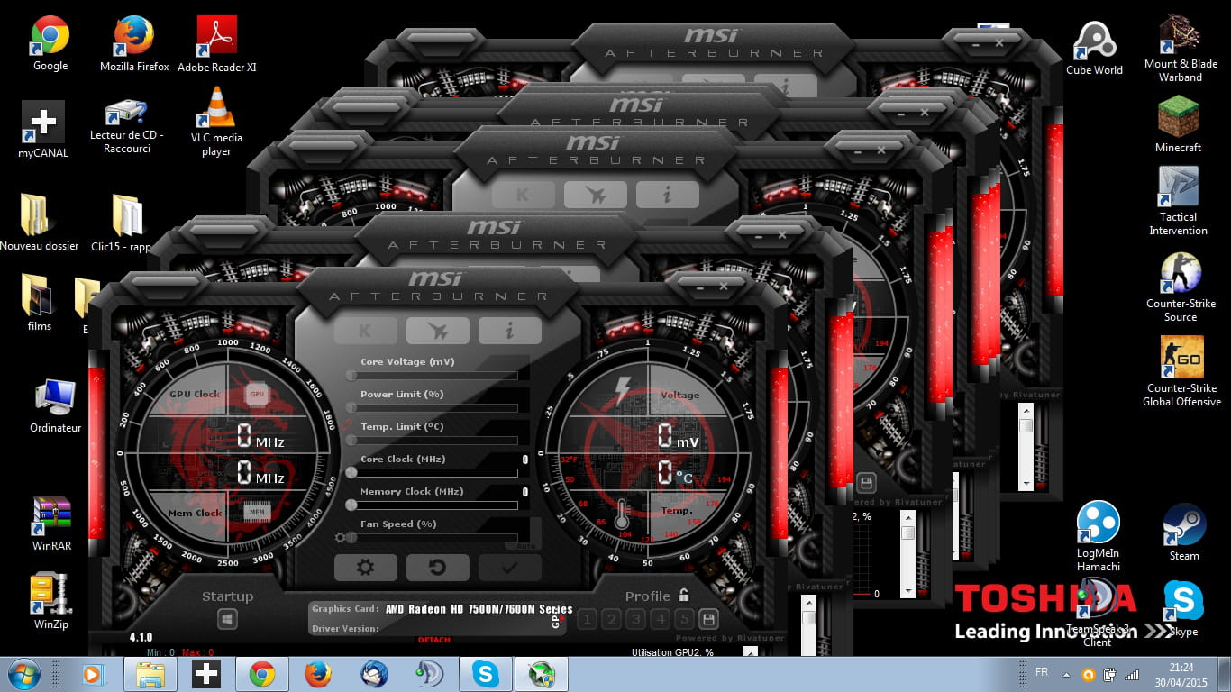Open Google Chrome from the taskbar
1231x692 pixels.
point(262,674)
